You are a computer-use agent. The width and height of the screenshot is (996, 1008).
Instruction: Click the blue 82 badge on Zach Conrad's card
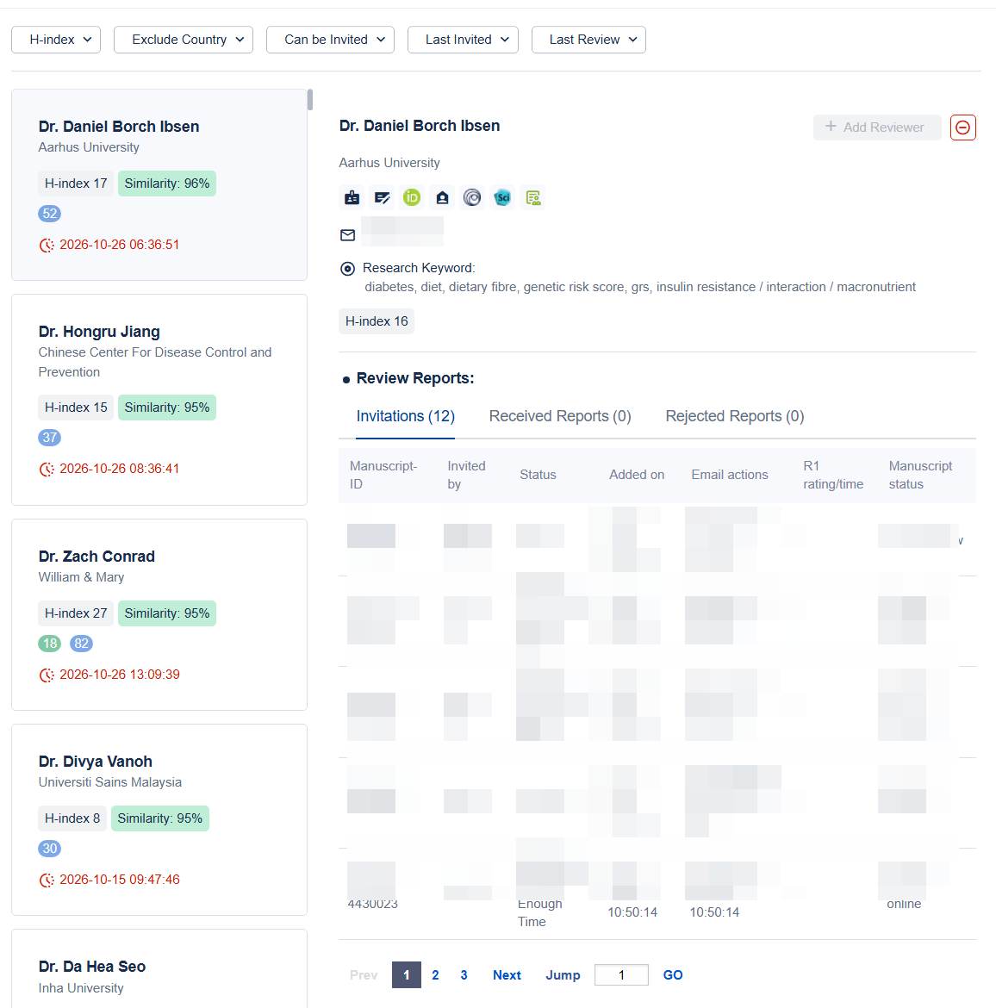click(x=81, y=644)
